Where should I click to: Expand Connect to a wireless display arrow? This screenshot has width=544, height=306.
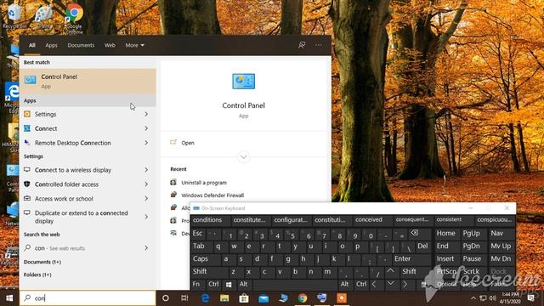(146, 170)
